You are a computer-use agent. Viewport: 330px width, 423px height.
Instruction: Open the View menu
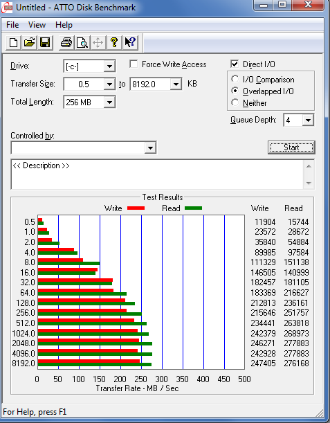(37, 25)
